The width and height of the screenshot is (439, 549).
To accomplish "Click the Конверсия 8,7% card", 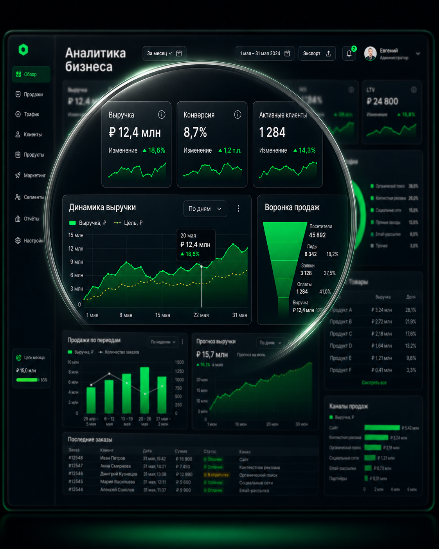I will [x=212, y=144].
